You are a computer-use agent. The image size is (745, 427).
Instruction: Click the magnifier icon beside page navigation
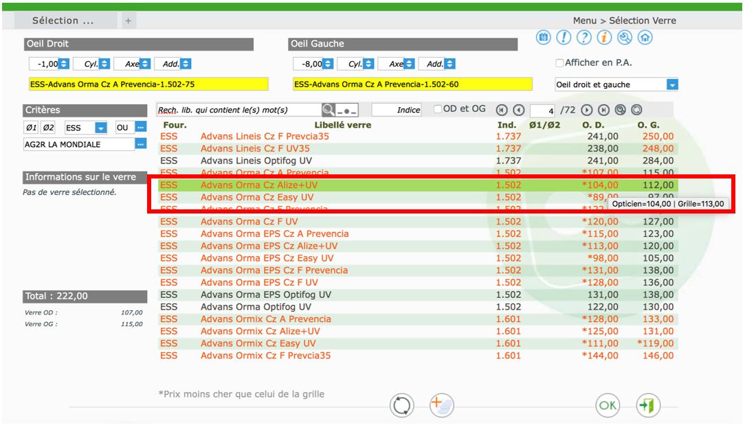(620, 110)
